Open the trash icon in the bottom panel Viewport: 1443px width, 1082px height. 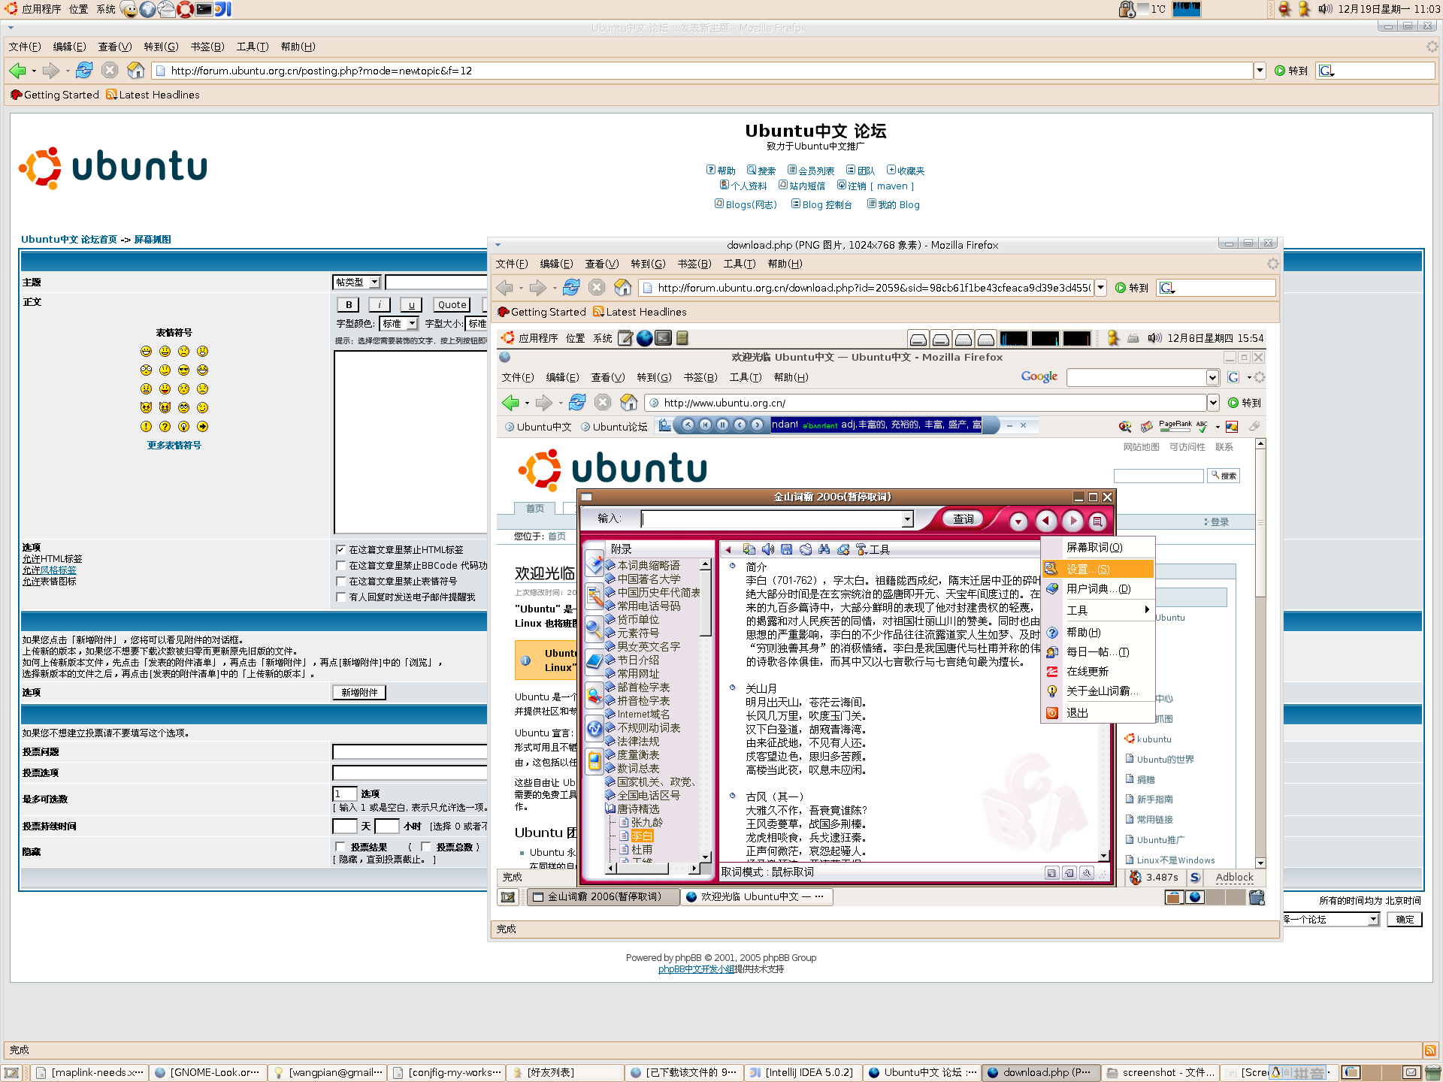[x=1432, y=1072]
